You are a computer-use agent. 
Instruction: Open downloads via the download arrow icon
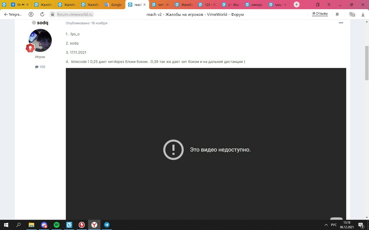pyautogui.click(x=363, y=14)
